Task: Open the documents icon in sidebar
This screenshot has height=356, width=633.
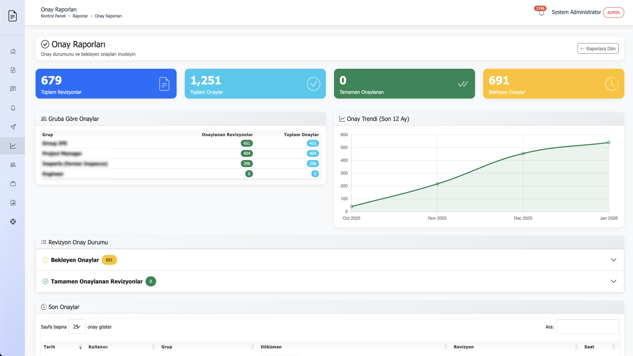Action: [13, 70]
